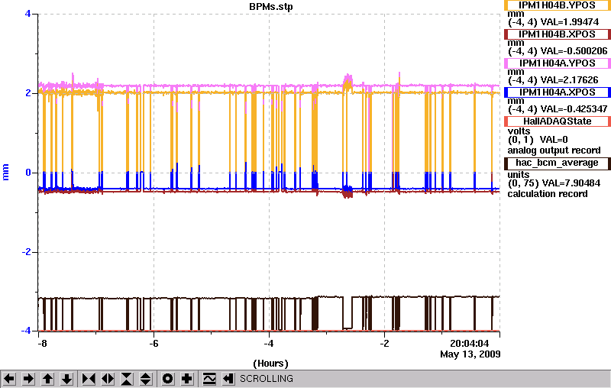The width and height of the screenshot is (611, 388).
Task: Select the hac_bcm_average curve legend entry
Action: coord(557,163)
